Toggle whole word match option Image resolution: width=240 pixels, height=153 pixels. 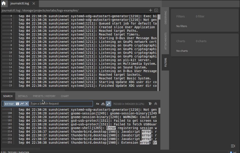point(103,104)
